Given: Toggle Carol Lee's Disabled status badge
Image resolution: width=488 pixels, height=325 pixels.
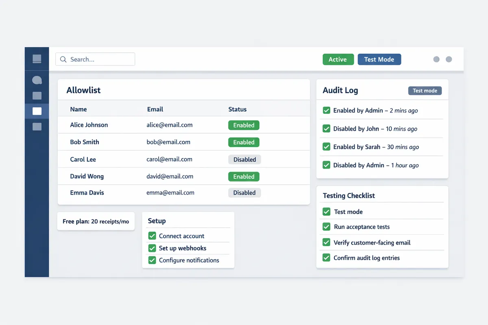Looking at the screenshot, I should pyautogui.click(x=244, y=159).
